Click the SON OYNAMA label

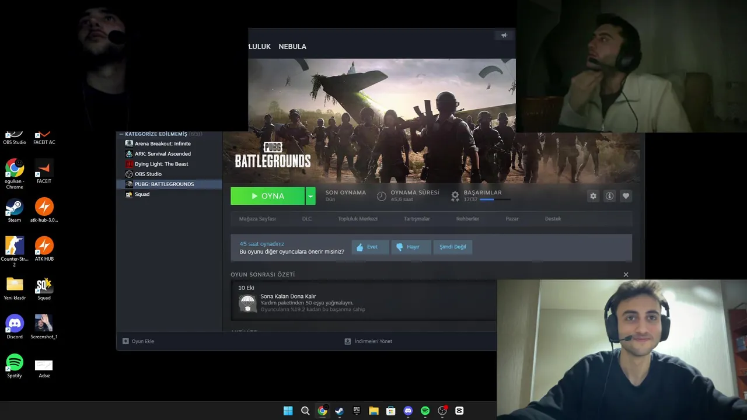(x=345, y=192)
